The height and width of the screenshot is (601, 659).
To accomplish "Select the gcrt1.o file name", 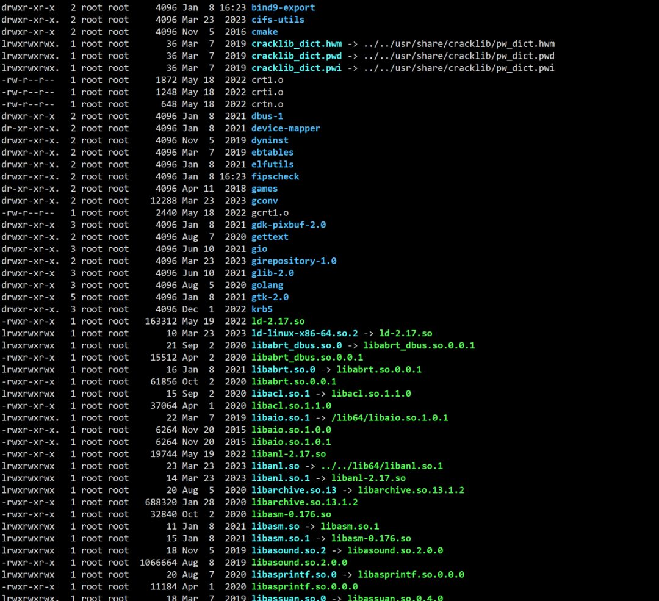I will pos(270,213).
